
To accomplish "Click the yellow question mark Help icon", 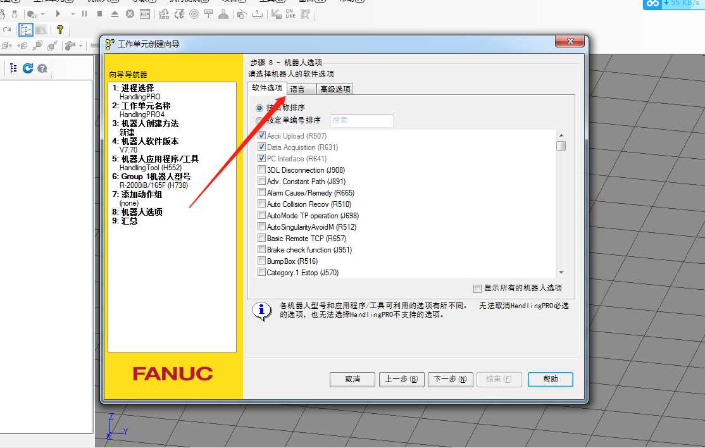I will 59,30.
